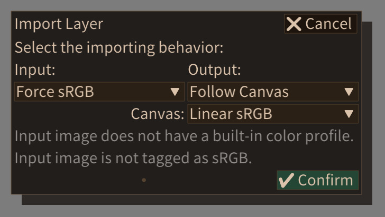Click the Canvas: label
Image resolution: width=385 pixels, height=217 pixels.
tap(158, 114)
